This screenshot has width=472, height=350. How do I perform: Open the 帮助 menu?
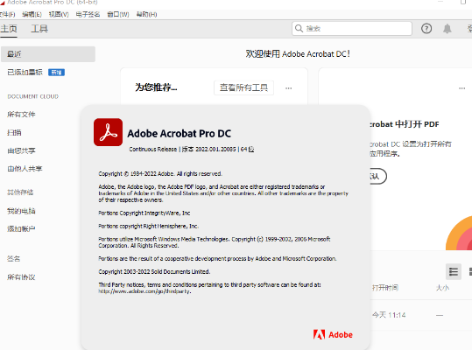146,14
